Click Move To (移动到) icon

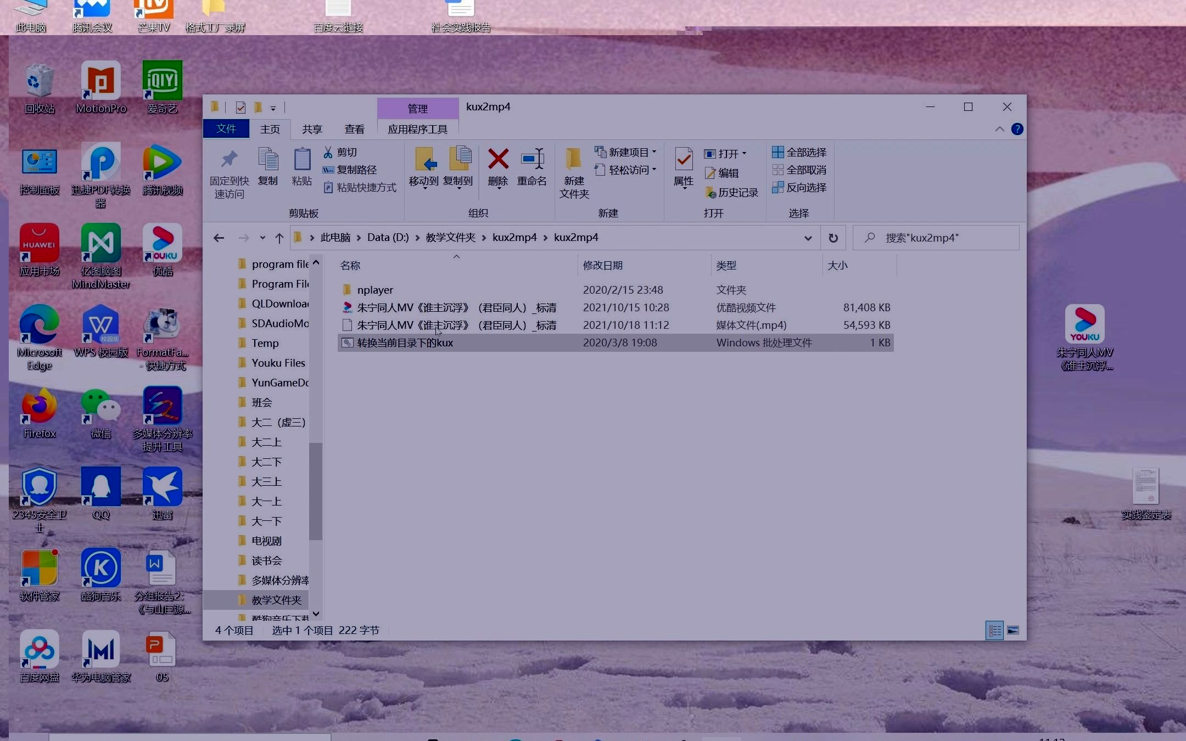click(x=424, y=159)
